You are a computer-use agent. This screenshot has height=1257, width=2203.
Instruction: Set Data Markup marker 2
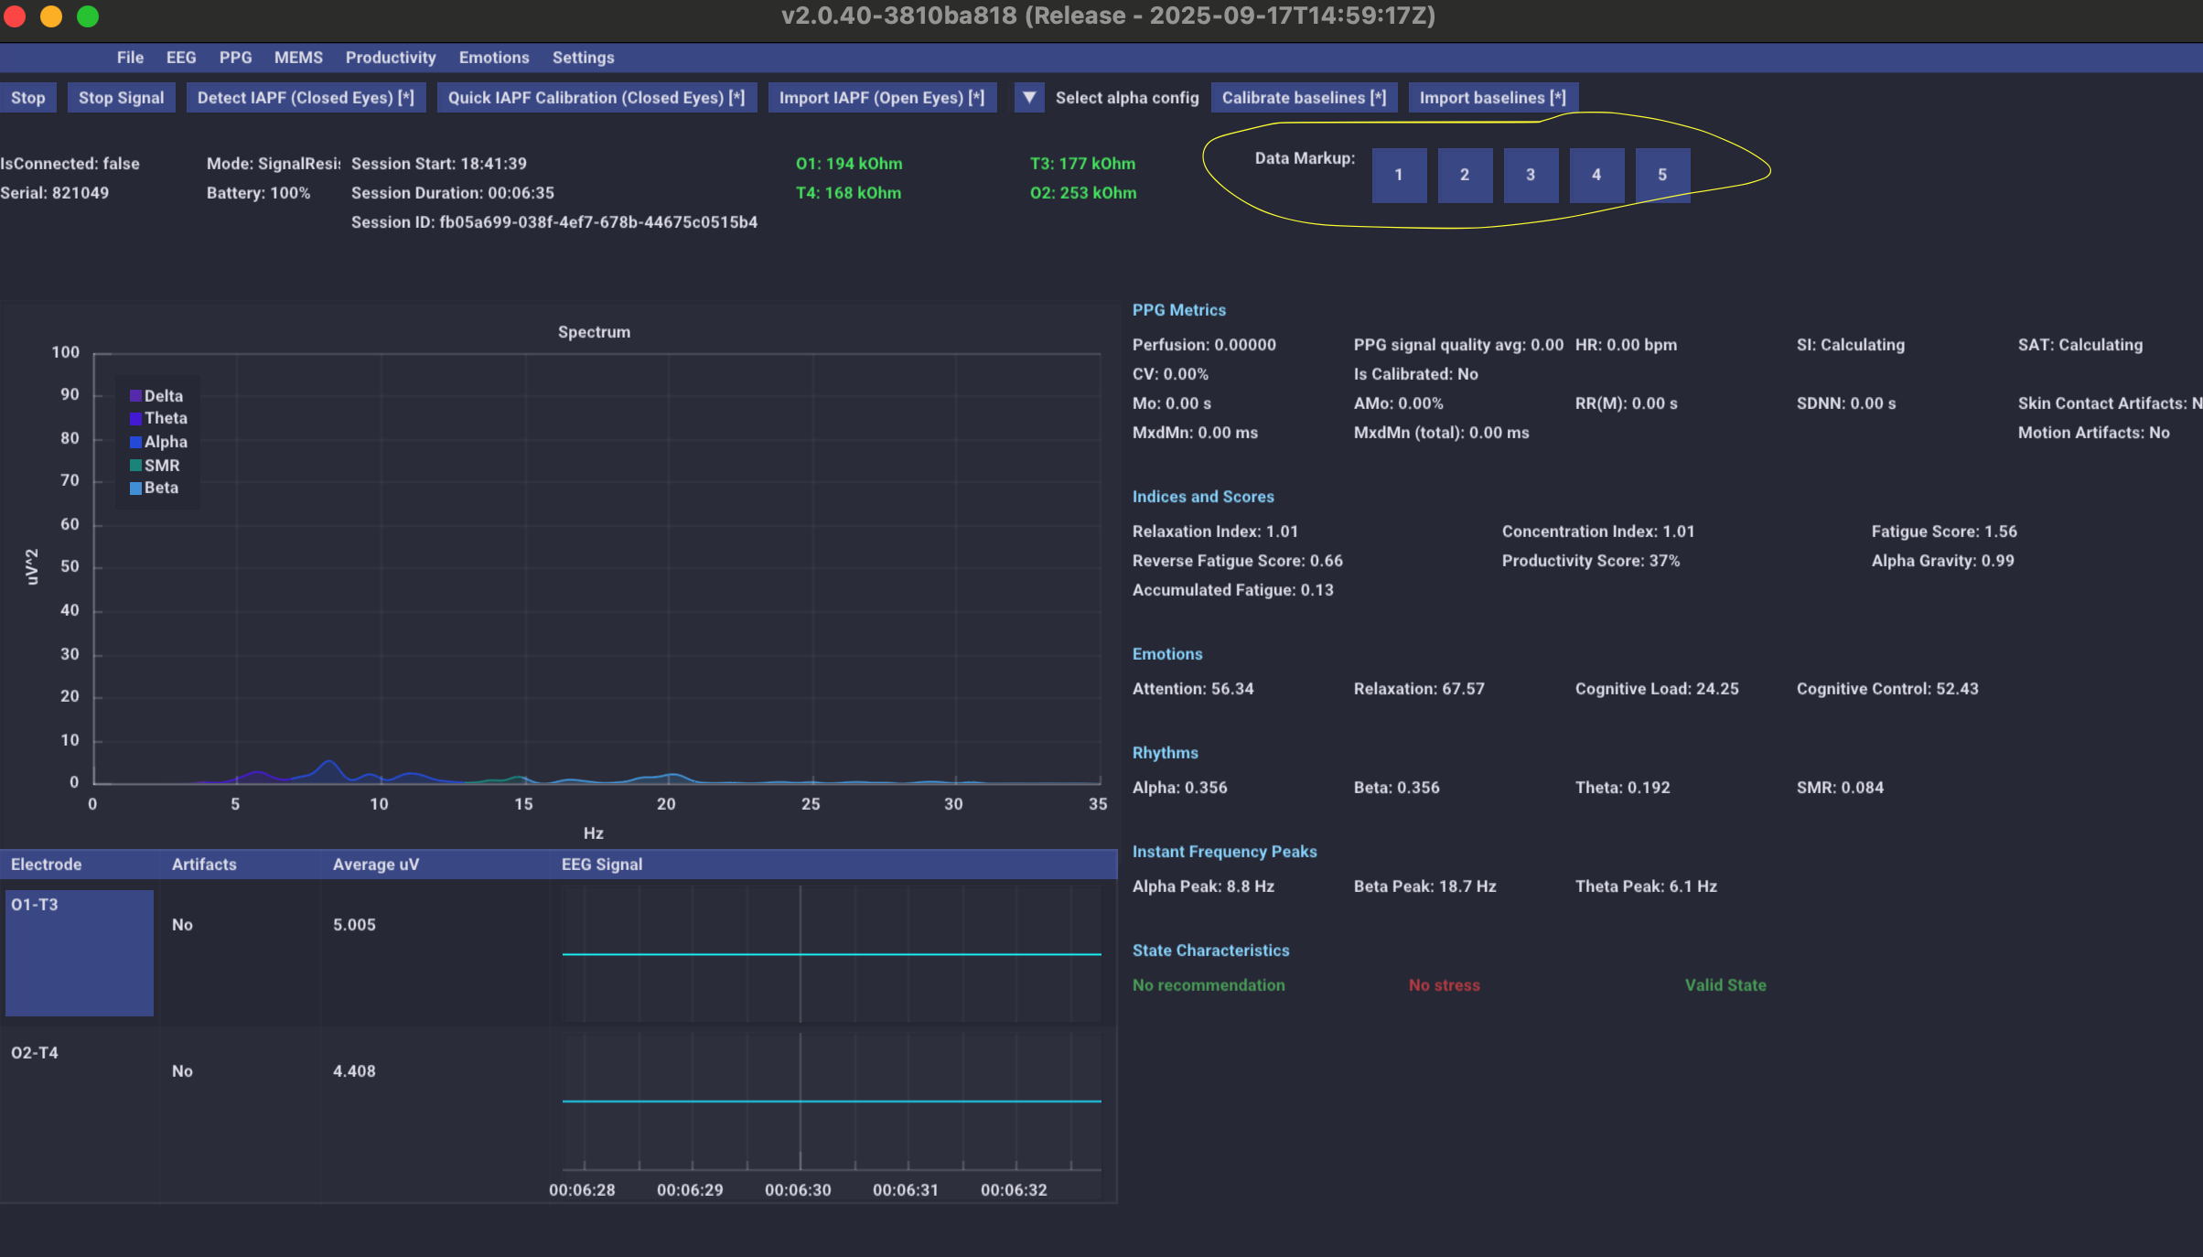point(1465,175)
